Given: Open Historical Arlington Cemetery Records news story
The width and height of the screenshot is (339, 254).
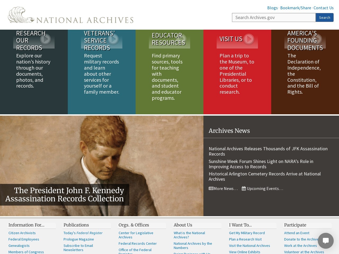Looking at the screenshot, I should [265, 176].
